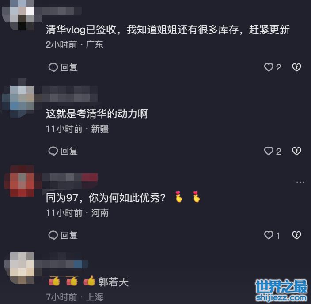
Task: Reply to the comment from 广东
Action: point(63,67)
